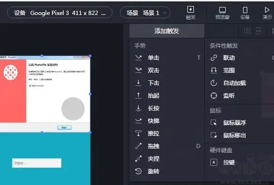Click the 联动 link icon
The height and width of the screenshot is (185, 274).
(x=214, y=58)
